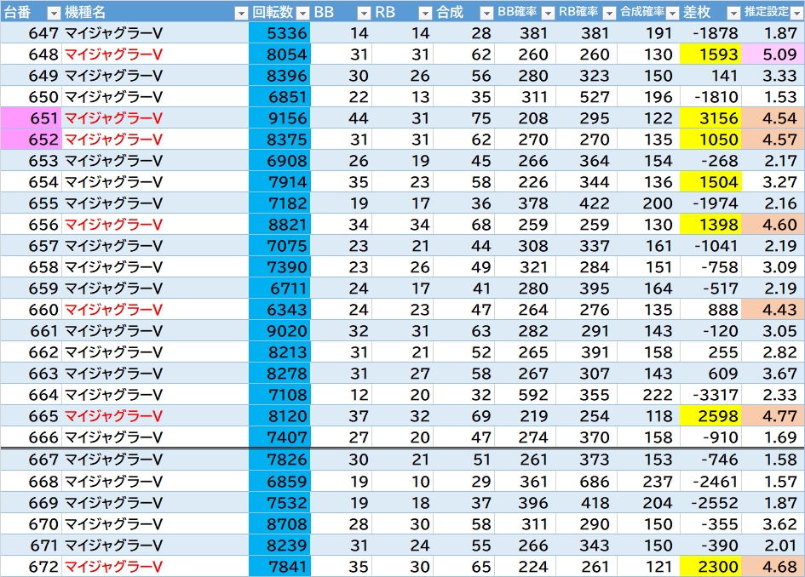Click pink 推定設定 cell 5.09
This screenshot has height=577, width=805.
773,54
